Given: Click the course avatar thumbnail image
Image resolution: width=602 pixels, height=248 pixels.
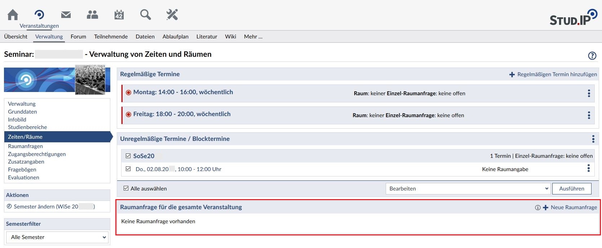Looking at the screenshot, I should tap(90, 79).
